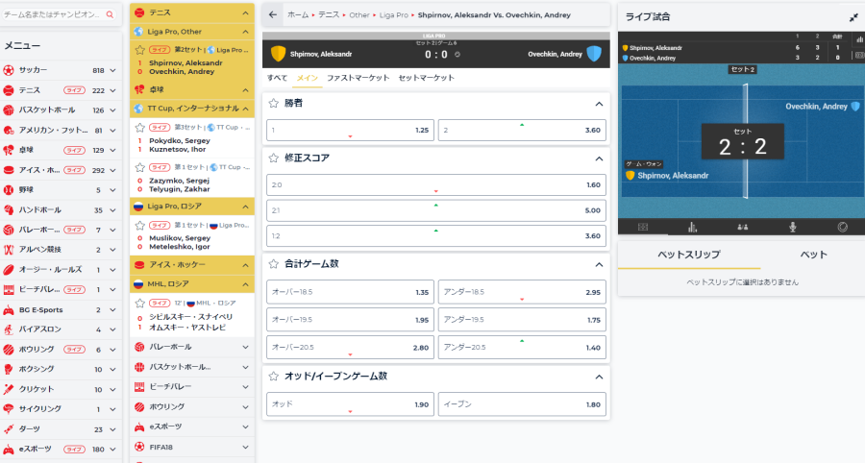
Task: Switch to the メイン tab
Action: click(307, 78)
